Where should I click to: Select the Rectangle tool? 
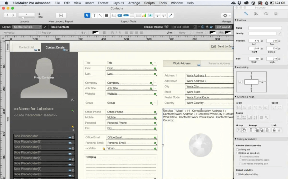pyautogui.click(x=106, y=15)
